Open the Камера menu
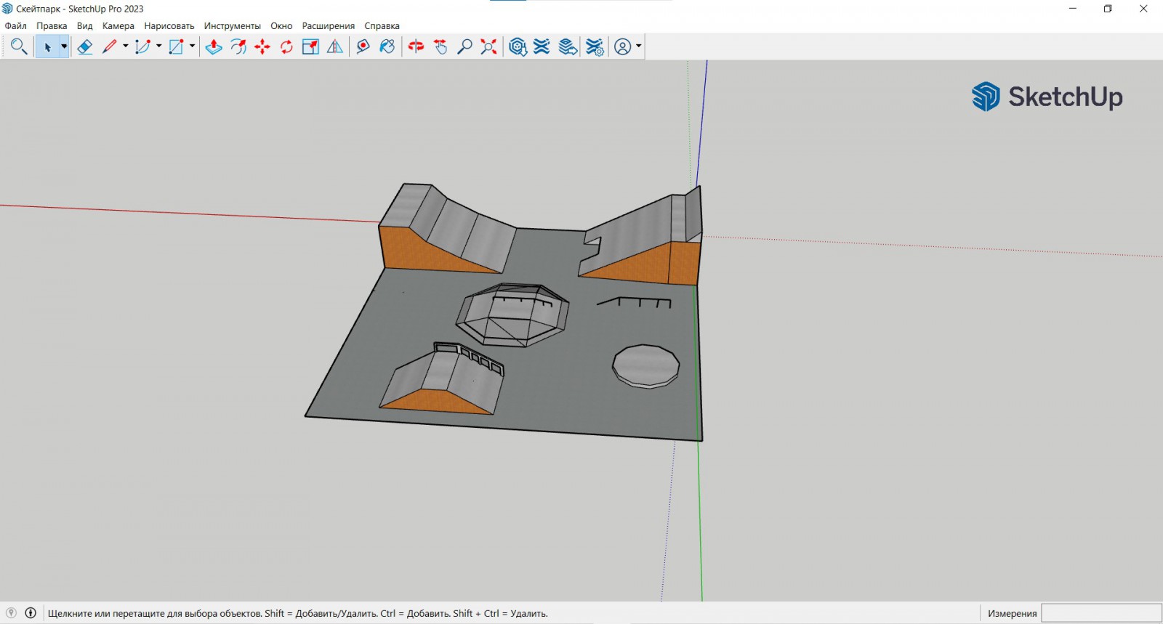This screenshot has width=1163, height=624. click(x=118, y=26)
